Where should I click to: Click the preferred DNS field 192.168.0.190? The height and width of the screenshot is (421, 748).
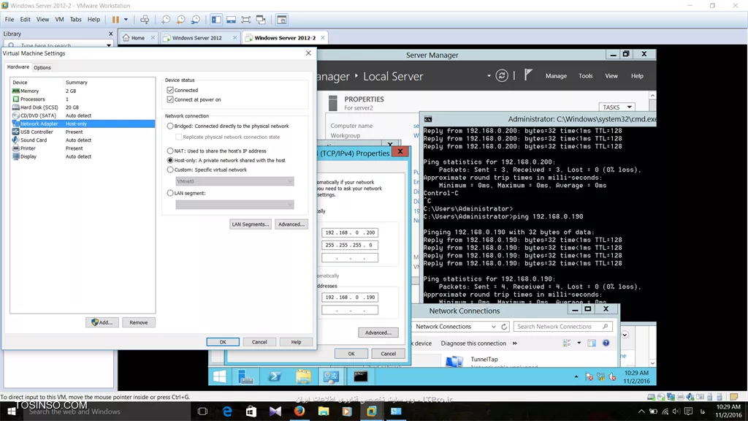(x=350, y=297)
